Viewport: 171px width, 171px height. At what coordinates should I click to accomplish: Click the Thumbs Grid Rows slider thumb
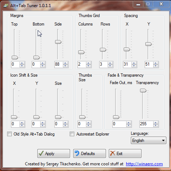tap(103, 50)
